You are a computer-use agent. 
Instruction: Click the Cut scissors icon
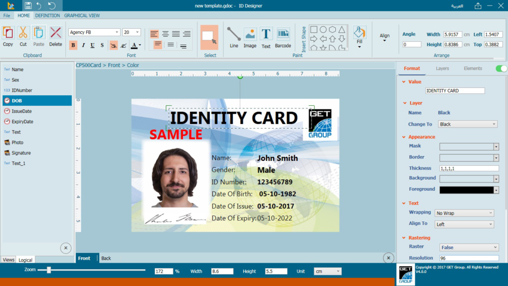click(x=23, y=36)
